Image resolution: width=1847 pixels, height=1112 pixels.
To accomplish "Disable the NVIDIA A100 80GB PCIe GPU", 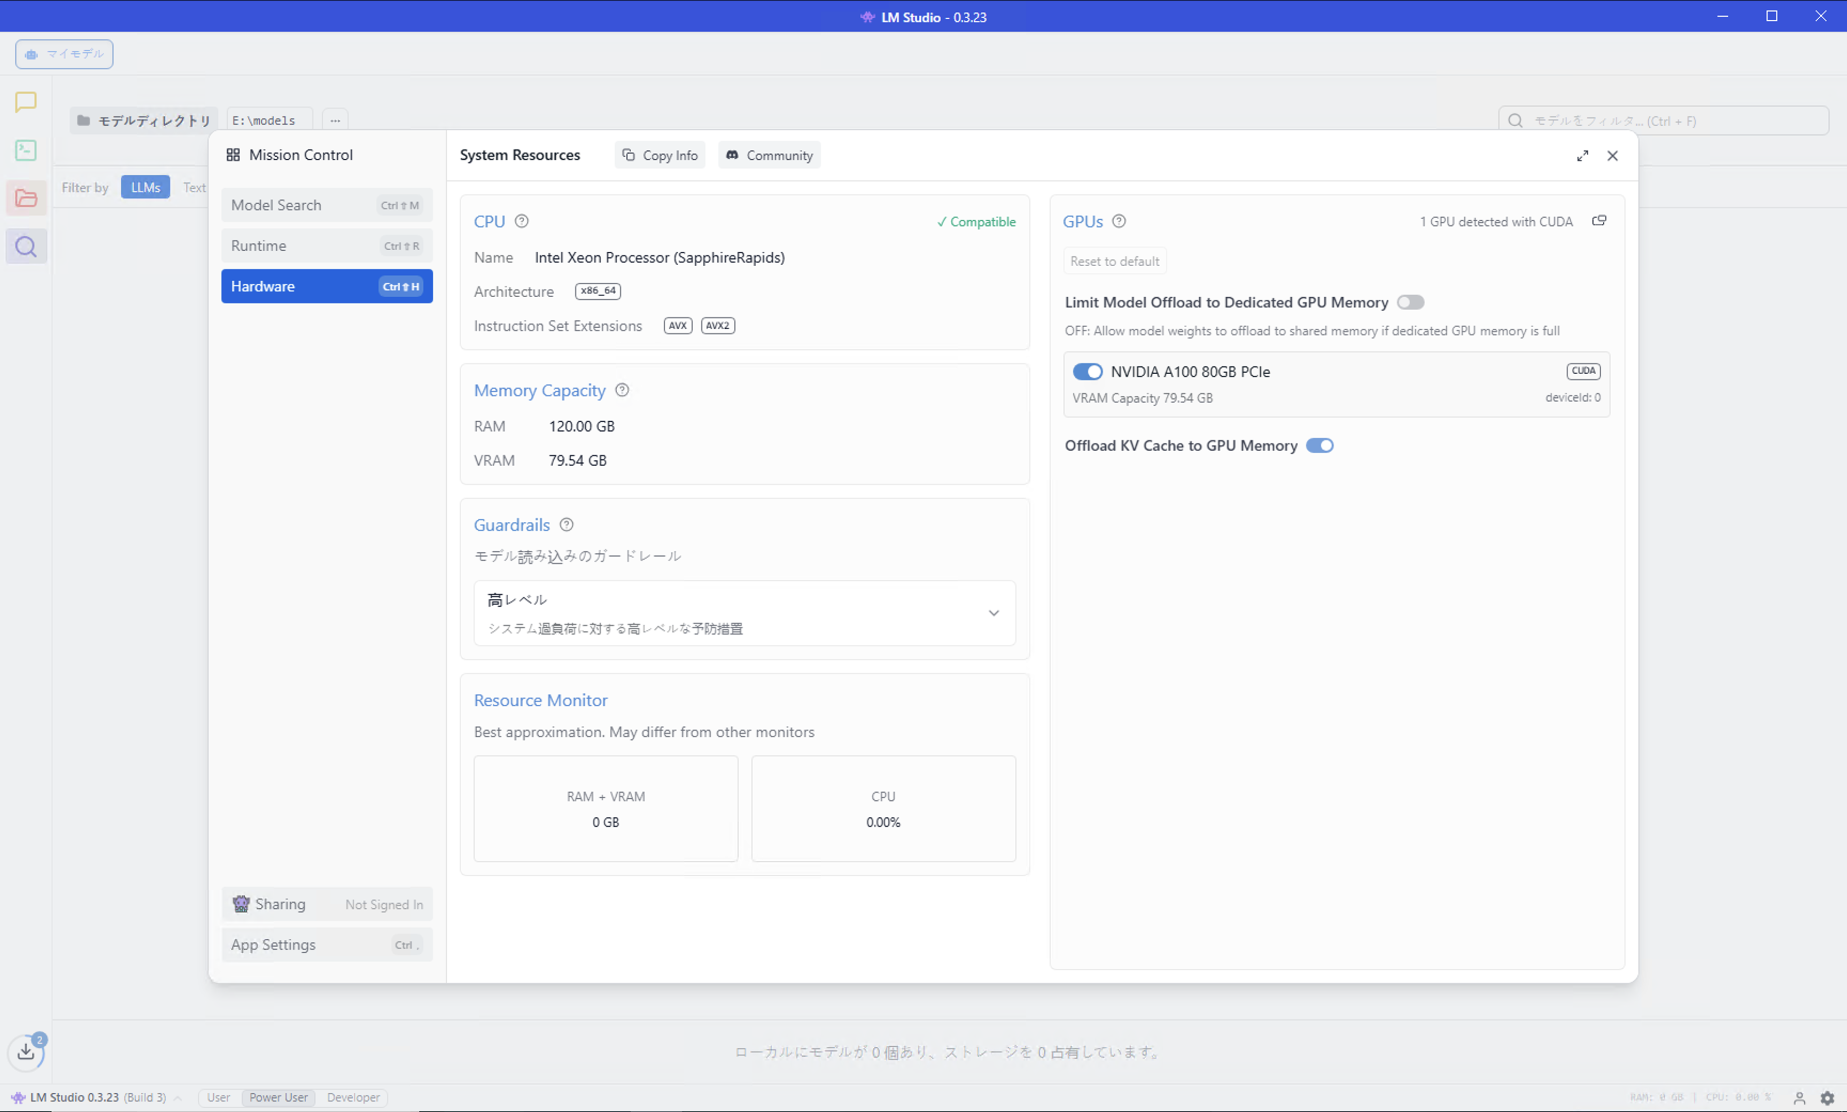I will [x=1087, y=372].
